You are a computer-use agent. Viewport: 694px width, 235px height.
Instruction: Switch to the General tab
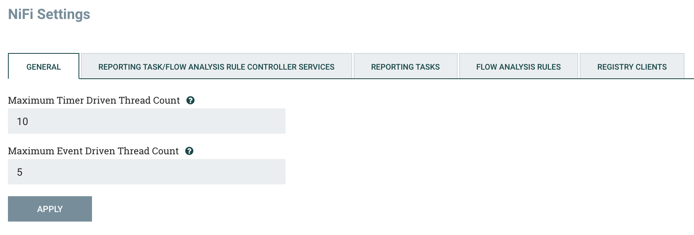44,66
